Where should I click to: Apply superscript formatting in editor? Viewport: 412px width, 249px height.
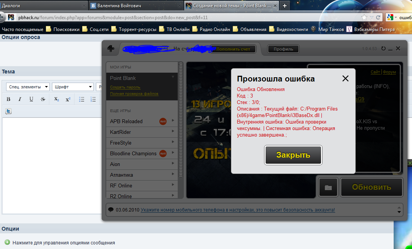click(x=68, y=99)
